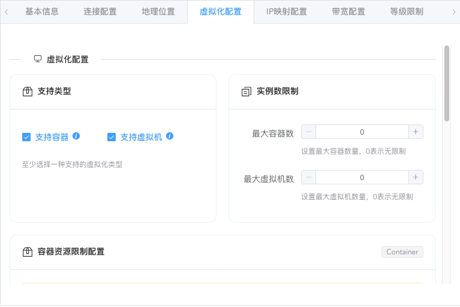Image resolution: width=460 pixels, height=307 pixels.
Task: Switch to the 基本信息 tab
Action: point(42,11)
